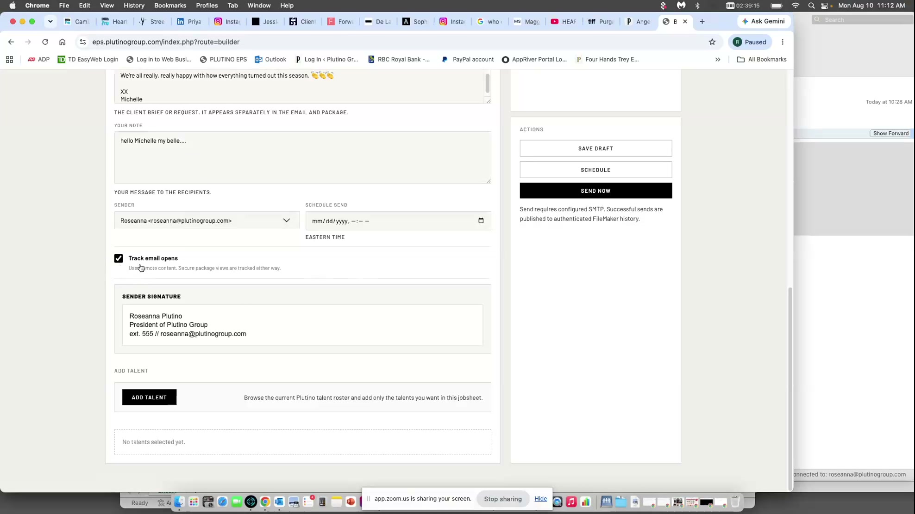Click the macOS Spotlight search icon
This screenshot has height=514, width=915.
click(811, 6)
